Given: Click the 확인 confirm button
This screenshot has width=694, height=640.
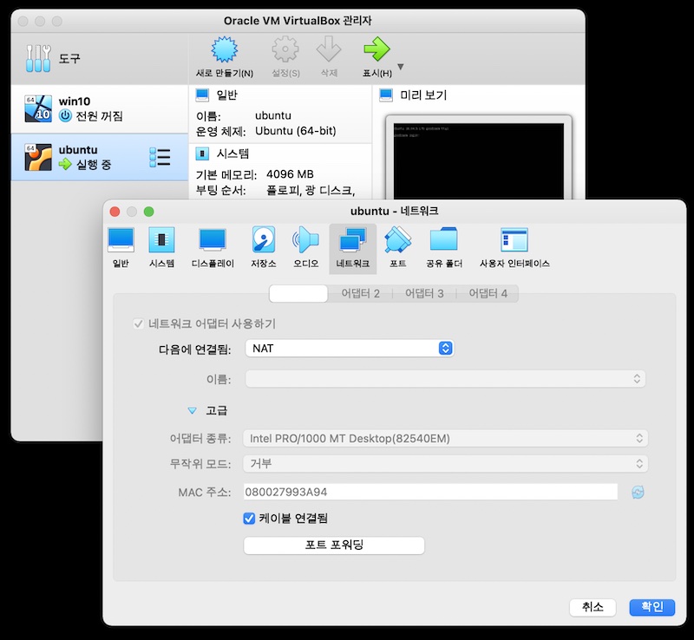Looking at the screenshot, I should pyautogui.click(x=652, y=607).
